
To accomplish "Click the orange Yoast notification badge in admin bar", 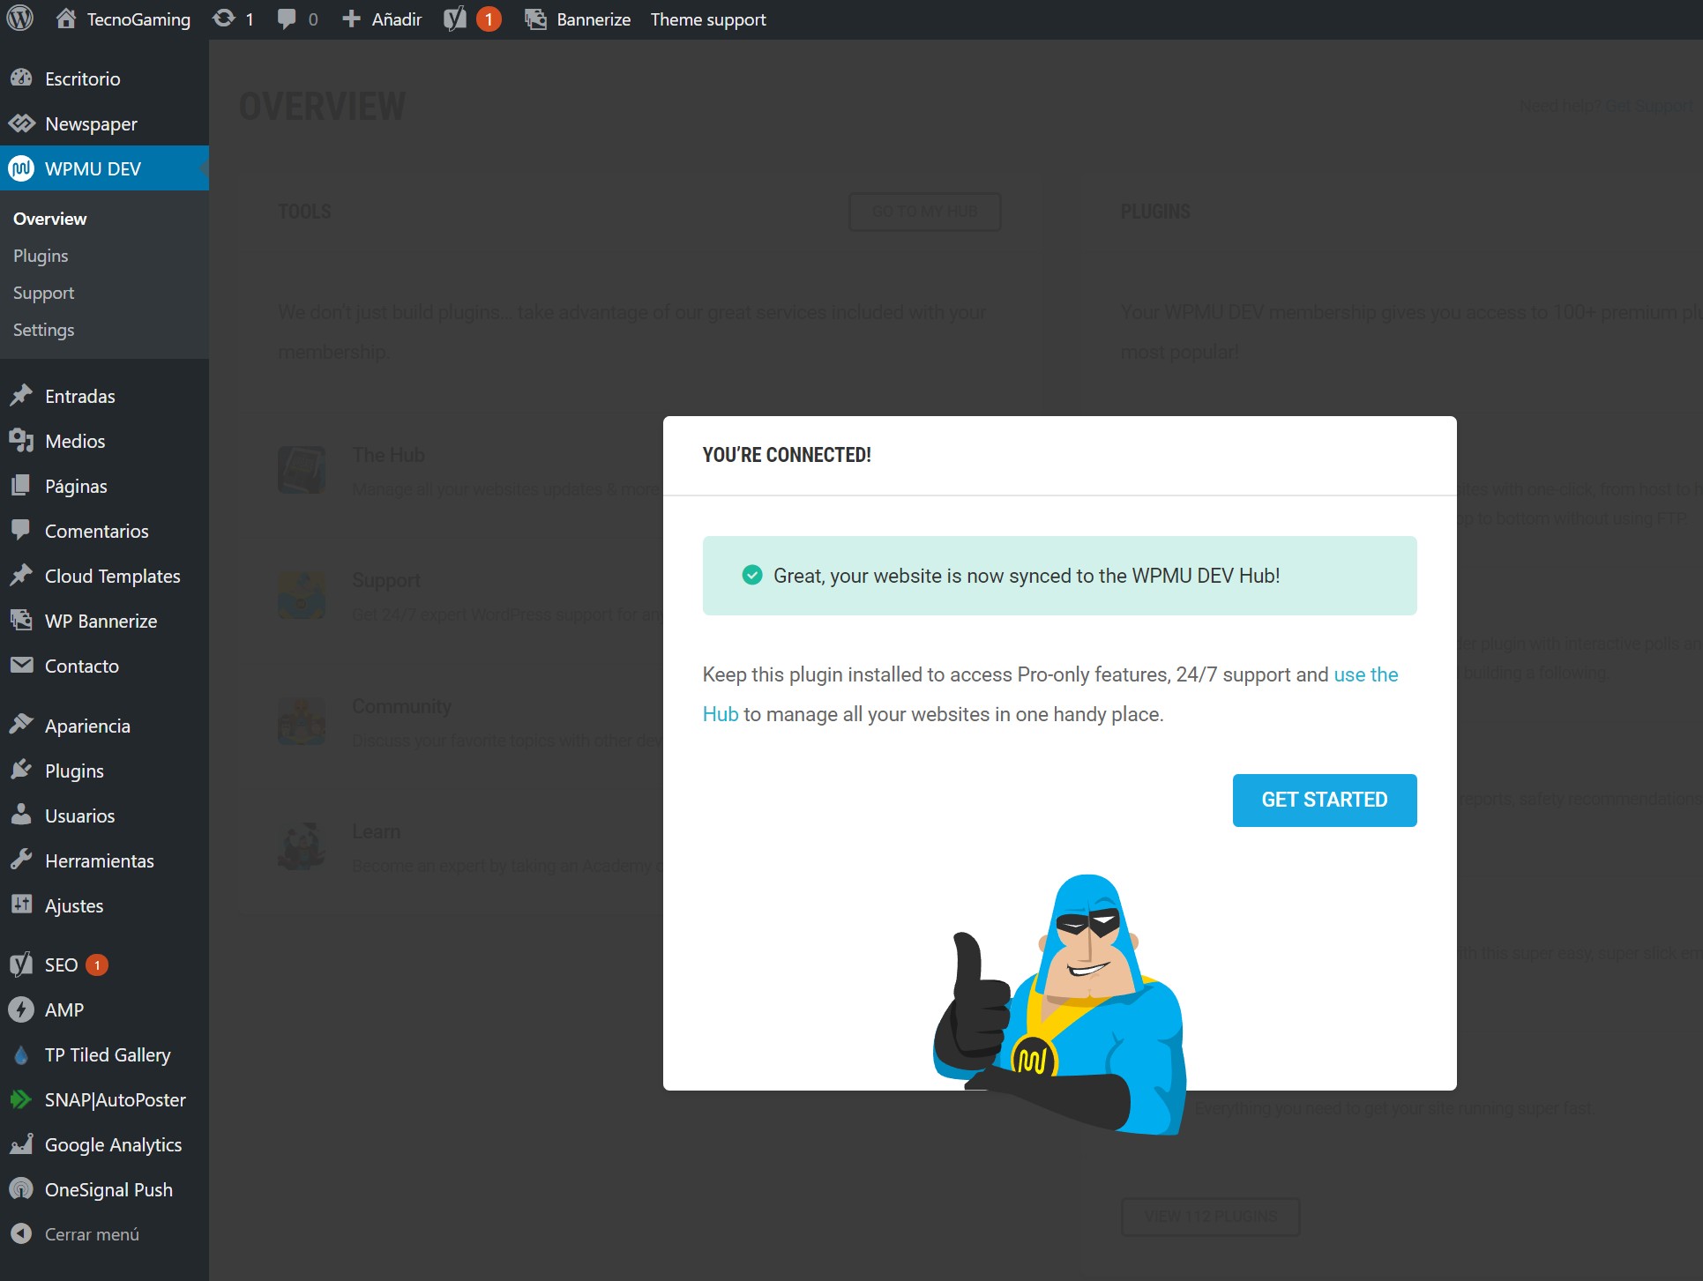I will tap(489, 19).
